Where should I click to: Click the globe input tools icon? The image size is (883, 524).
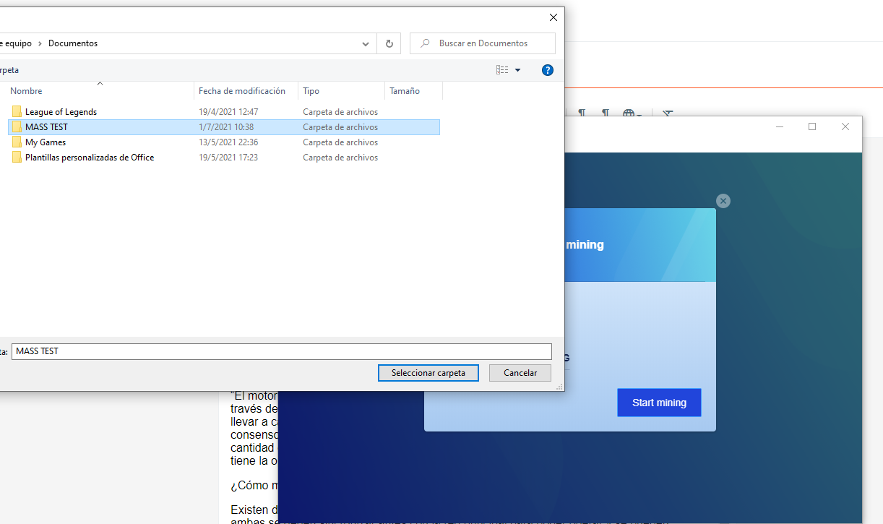[x=629, y=114]
